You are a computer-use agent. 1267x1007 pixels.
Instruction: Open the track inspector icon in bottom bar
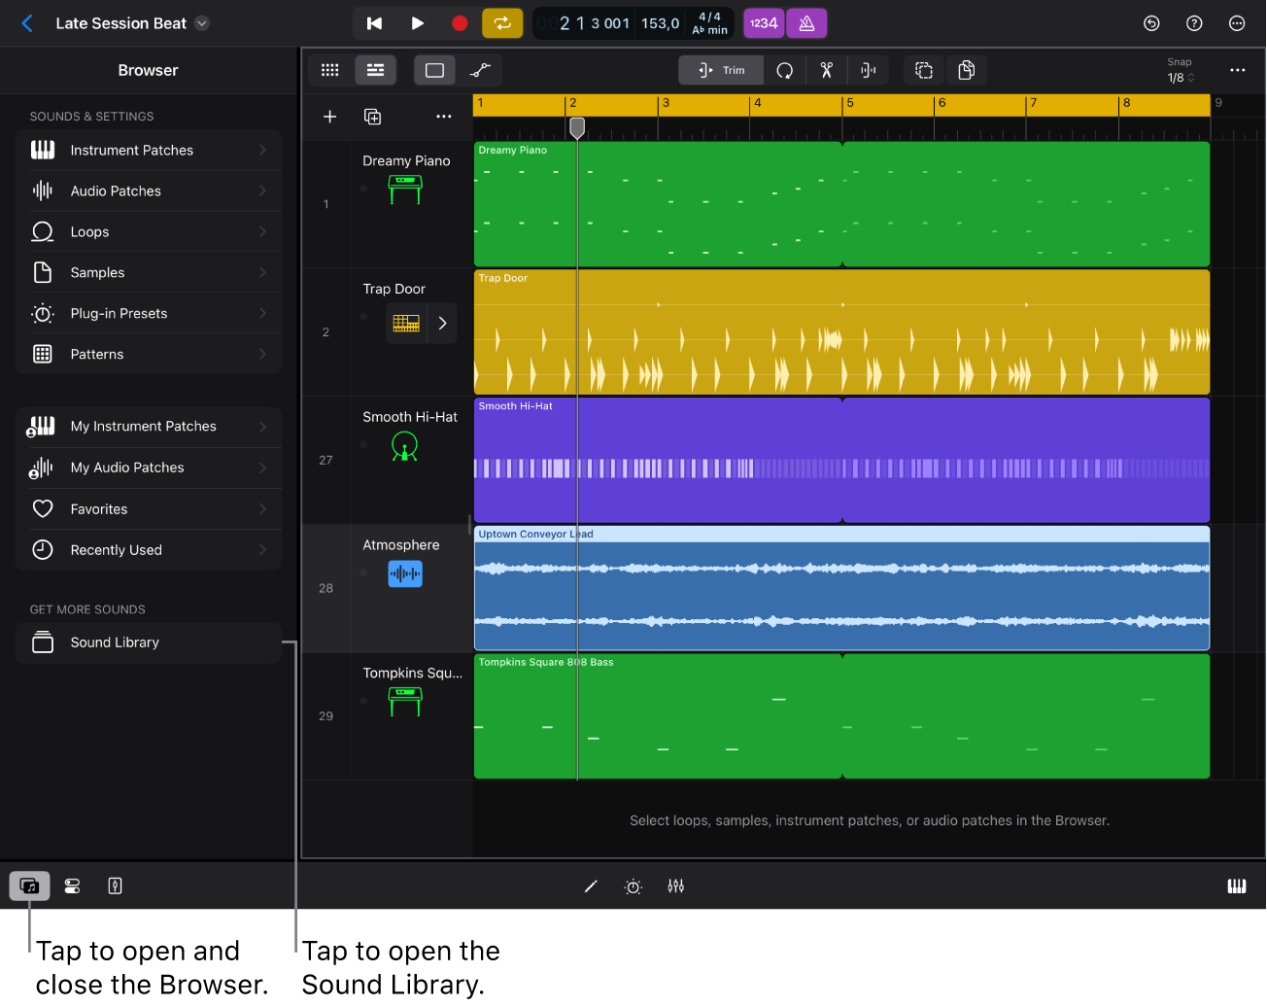pyautogui.click(x=115, y=885)
